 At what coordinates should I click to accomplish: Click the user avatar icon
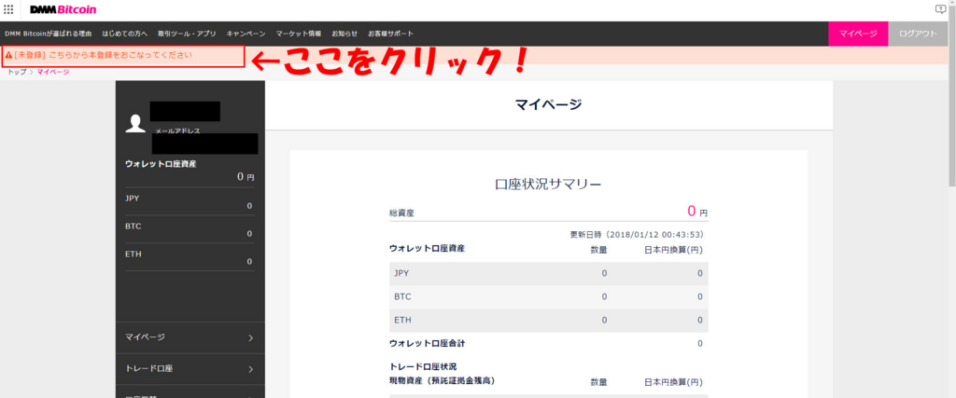pyautogui.click(x=134, y=124)
